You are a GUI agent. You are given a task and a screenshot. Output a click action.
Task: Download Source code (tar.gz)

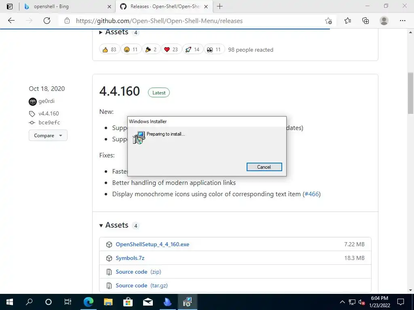(142, 285)
